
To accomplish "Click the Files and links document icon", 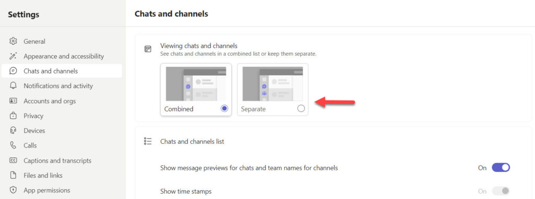I will coord(13,176).
